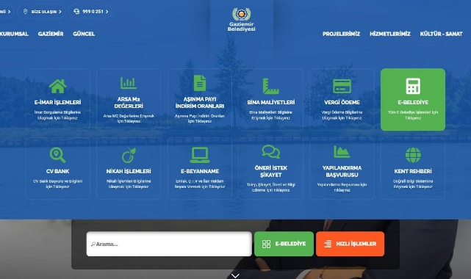Open the Projelerimiz menu
The width and height of the screenshot is (471, 279).
(341, 34)
